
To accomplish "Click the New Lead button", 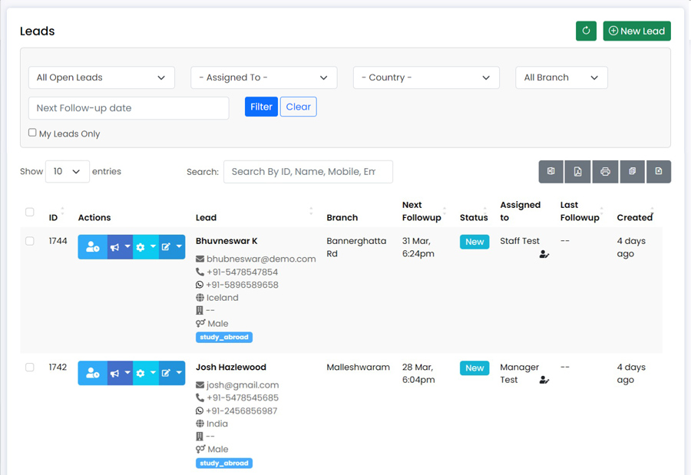I will coord(636,31).
